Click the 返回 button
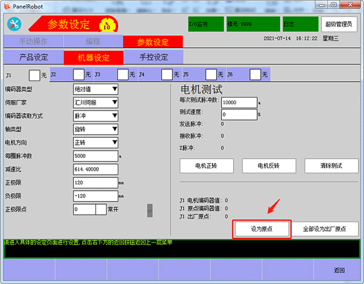 click(339, 270)
